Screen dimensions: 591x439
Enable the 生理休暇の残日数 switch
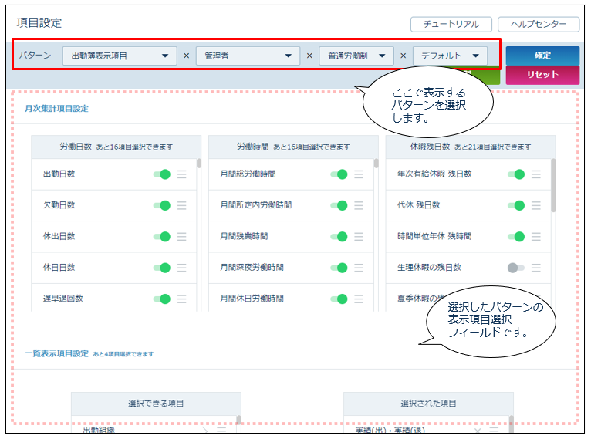pos(515,268)
